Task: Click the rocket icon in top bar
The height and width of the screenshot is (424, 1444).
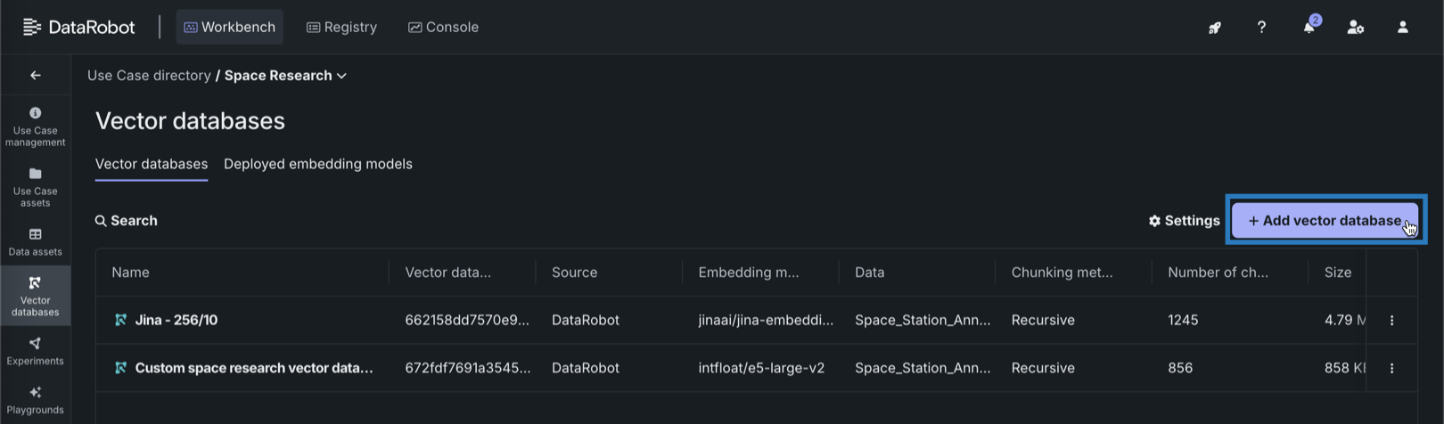Action: click(1214, 28)
